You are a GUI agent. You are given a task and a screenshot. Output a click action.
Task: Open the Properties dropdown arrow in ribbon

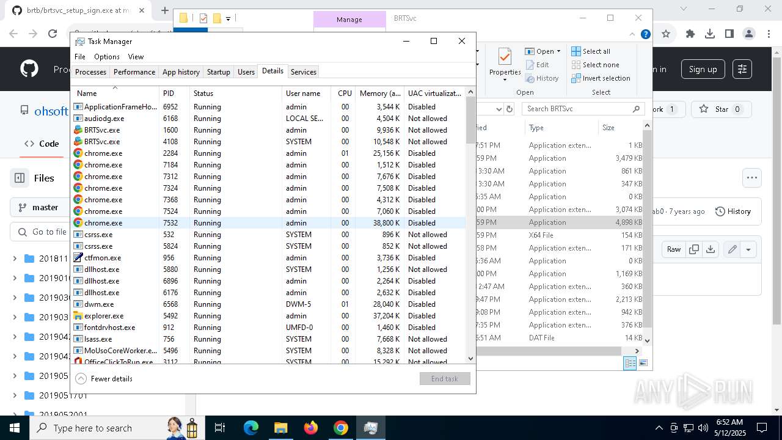click(x=505, y=79)
